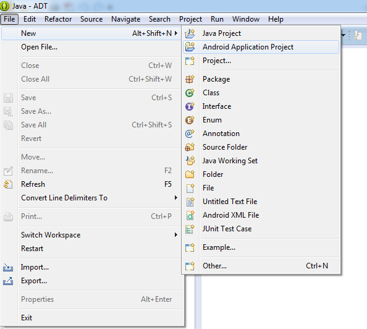Choose Example... in the New submenu
The image size is (367, 329).
(x=261, y=247)
